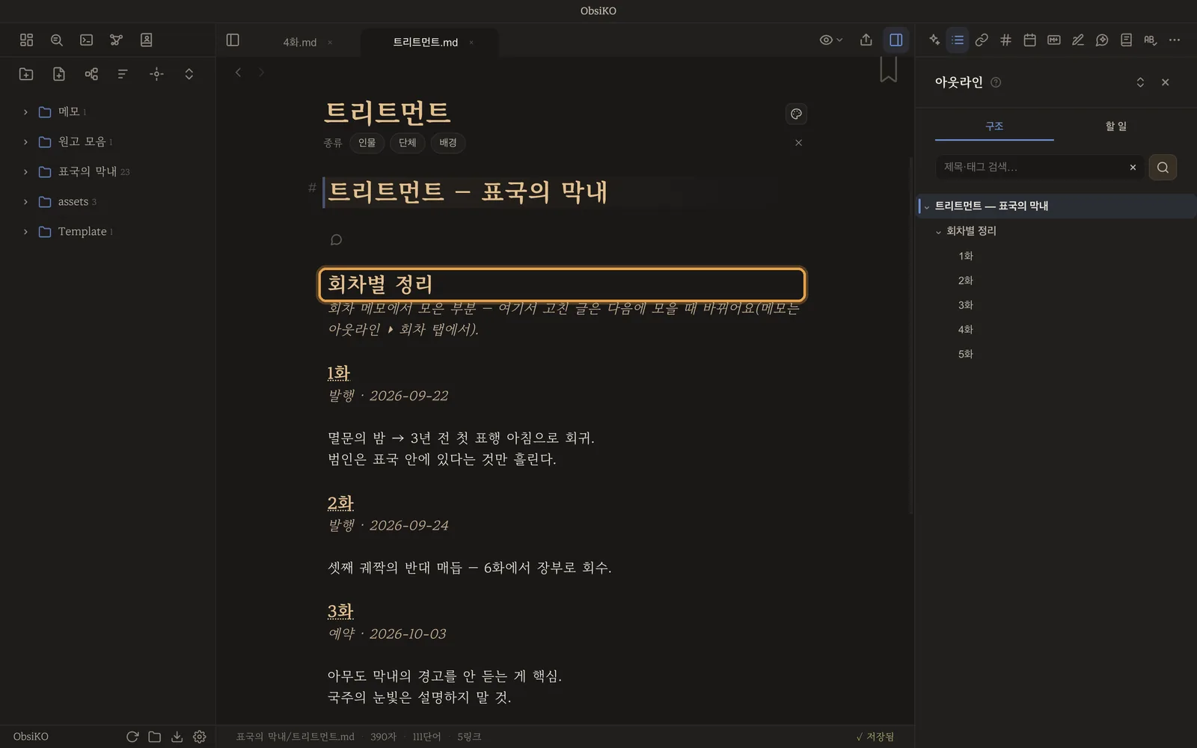
Task: Jump to 3화 in the outline
Action: (966, 305)
